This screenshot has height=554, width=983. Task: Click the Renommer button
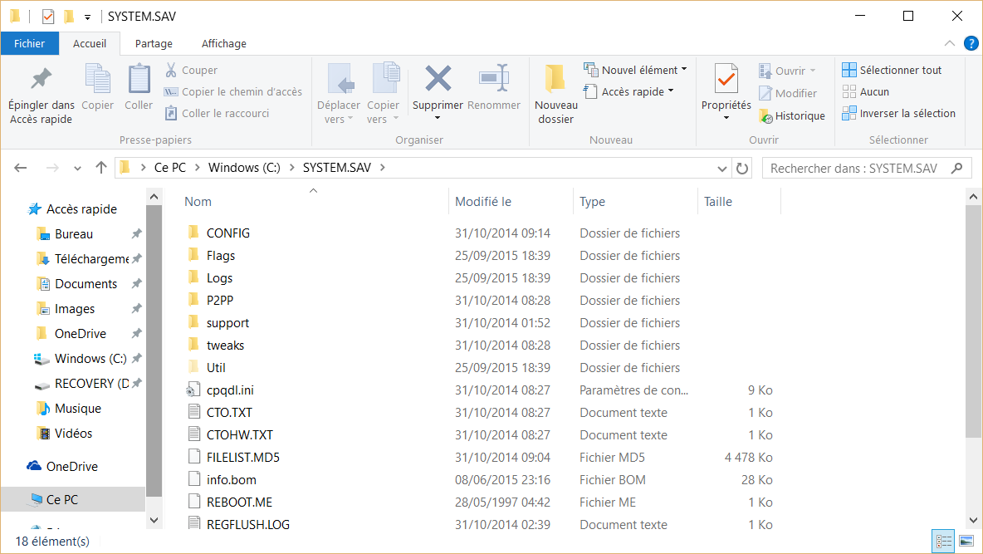[494, 88]
